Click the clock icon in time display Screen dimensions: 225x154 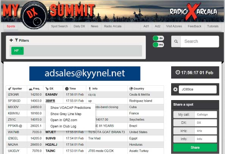coord(178,72)
